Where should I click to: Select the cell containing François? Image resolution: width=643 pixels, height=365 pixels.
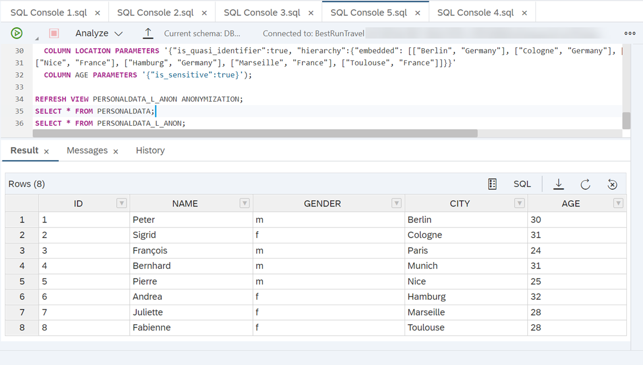[x=191, y=250]
